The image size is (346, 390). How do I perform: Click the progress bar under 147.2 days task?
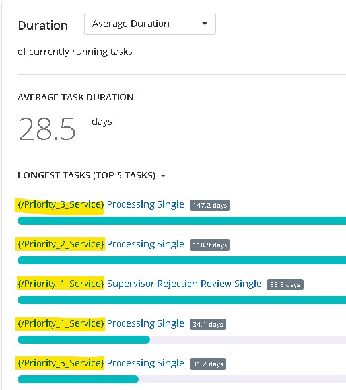click(182, 221)
